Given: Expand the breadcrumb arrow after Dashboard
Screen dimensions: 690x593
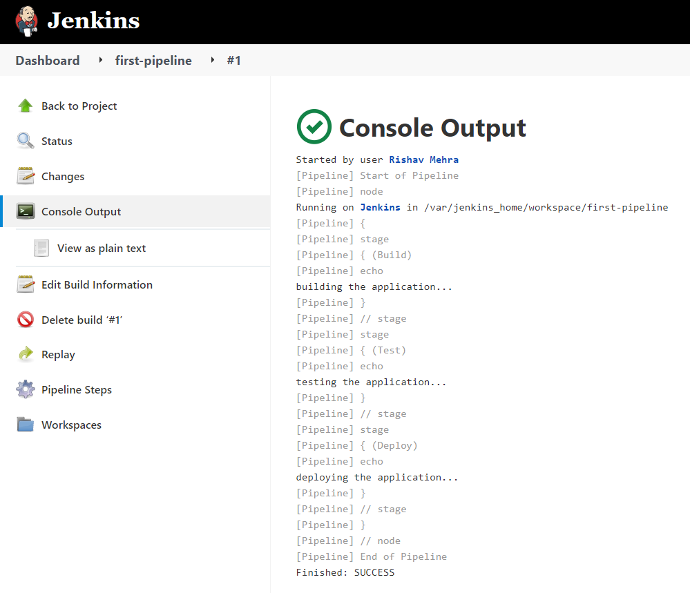Looking at the screenshot, I should (x=101, y=60).
